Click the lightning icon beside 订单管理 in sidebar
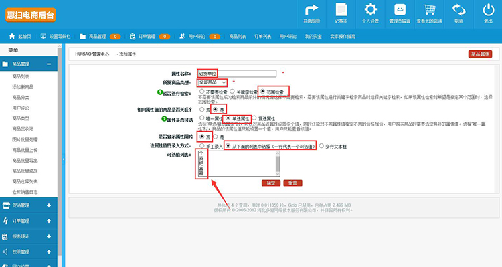Screen dimensions: 502x267 pyautogui.click(x=5, y=221)
